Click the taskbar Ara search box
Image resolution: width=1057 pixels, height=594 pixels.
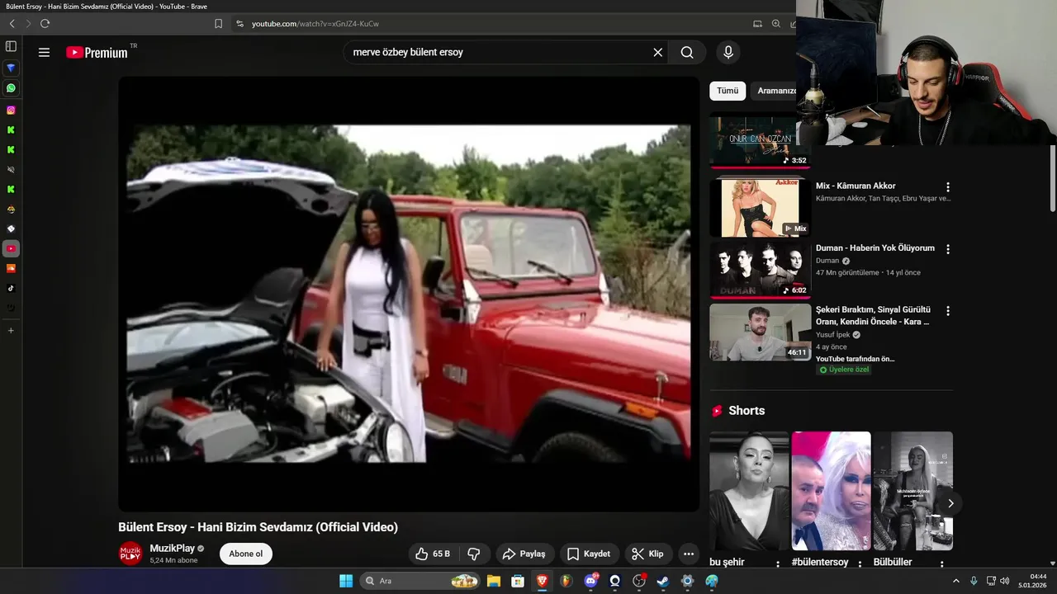[421, 581]
